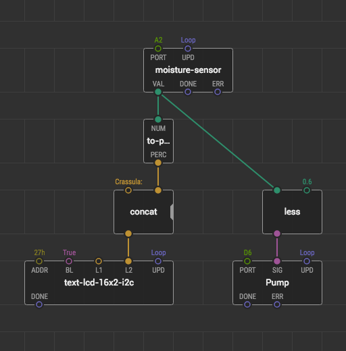This screenshot has height=351, width=346.
Task: Expand concat node's variadic handle
Action: (x=172, y=212)
